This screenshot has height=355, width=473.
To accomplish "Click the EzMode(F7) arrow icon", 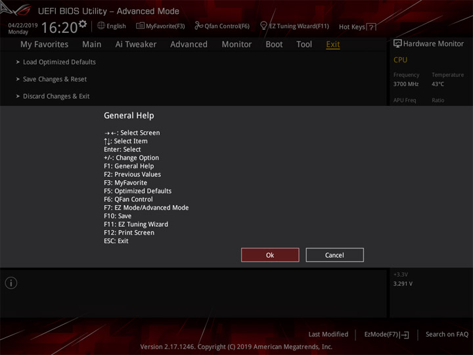I will click(x=404, y=335).
